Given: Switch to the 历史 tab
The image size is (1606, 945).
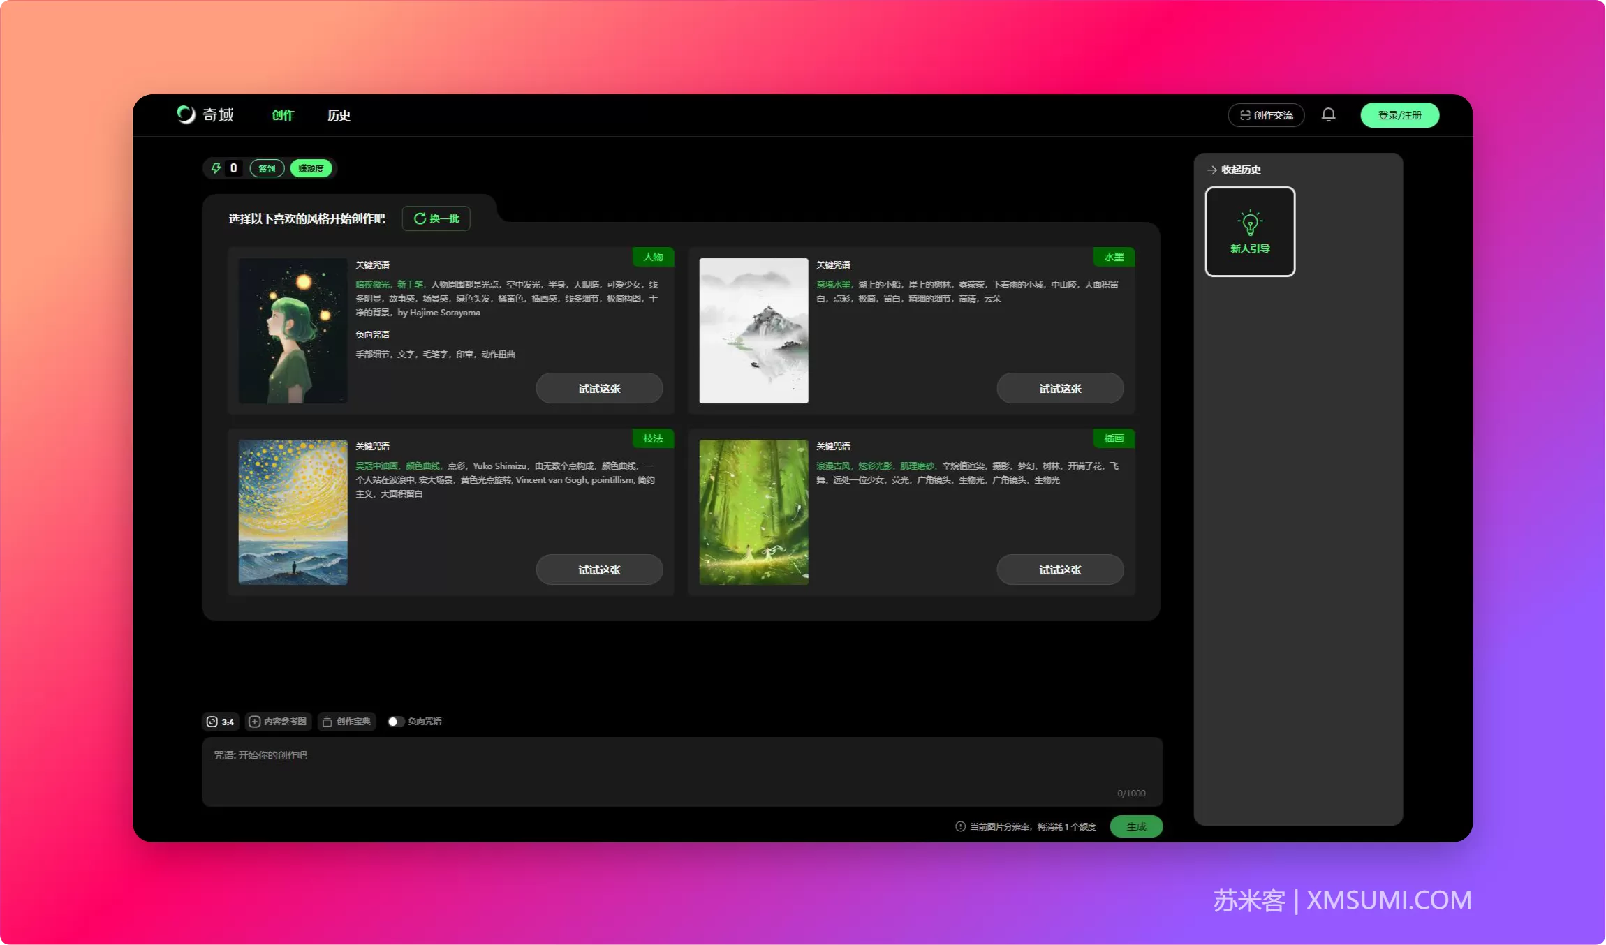Looking at the screenshot, I should click(x=339, y=115).
